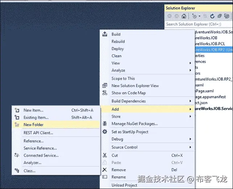Viewport: 233px width, 189px height.
Task: Click the Collapse All icon in Solution Explorer
Action: (220, 16)
